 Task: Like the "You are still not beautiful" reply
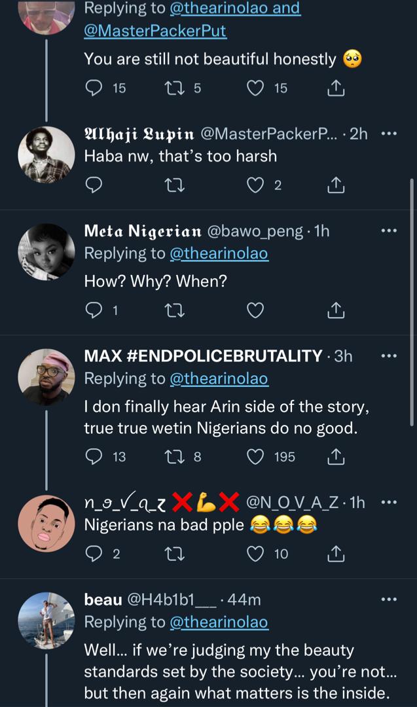tap(255, 88)
